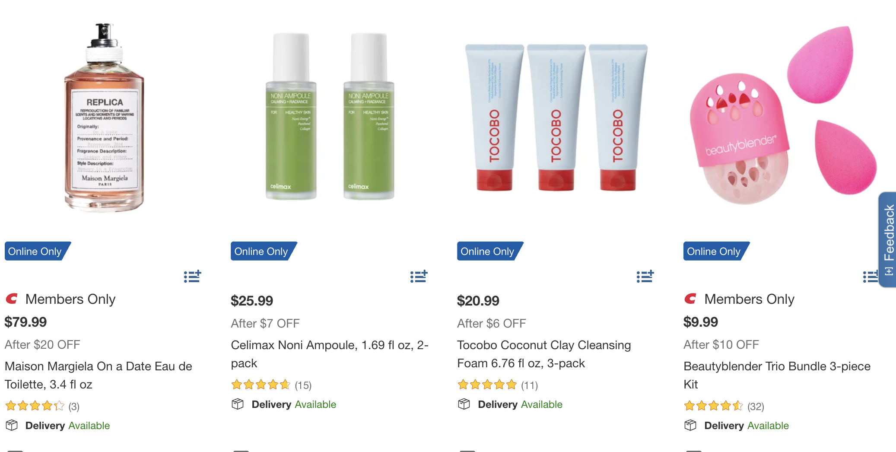Viewport: 896px width, 452px height.
Task: Add Beautyblender Trio Bundle to list icon
Action: [871, 276]
